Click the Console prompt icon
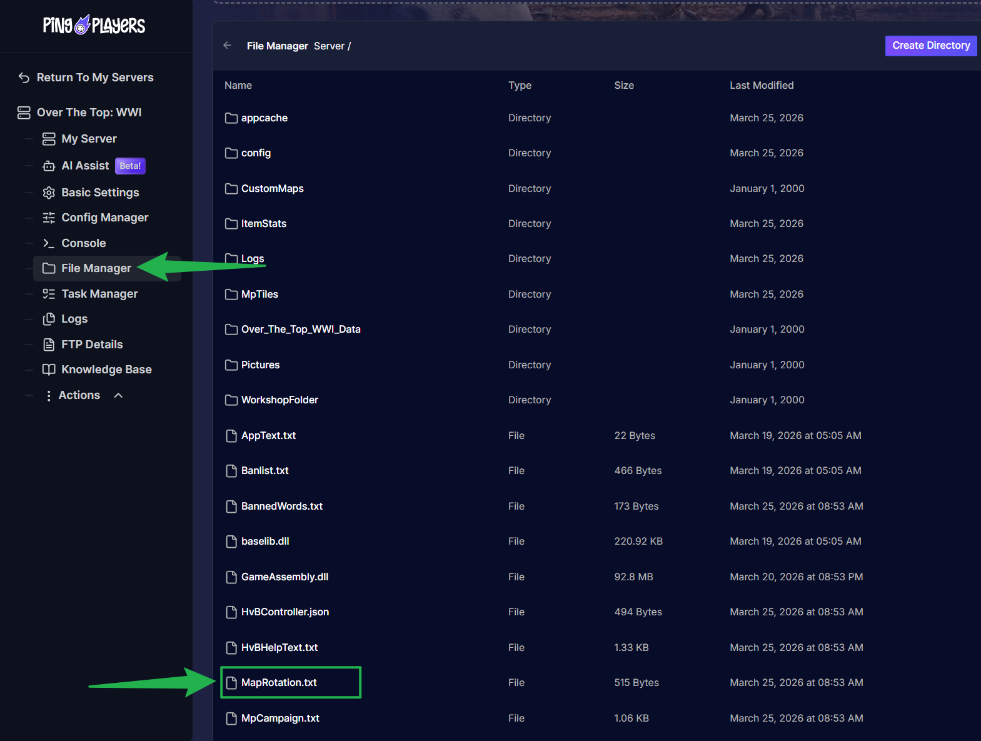The width and height of the screenshot is (981, 741). tap(49, 243)
